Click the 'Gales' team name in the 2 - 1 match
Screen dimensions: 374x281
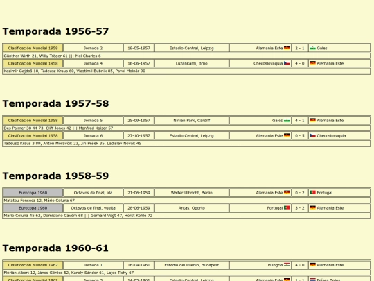322,49
